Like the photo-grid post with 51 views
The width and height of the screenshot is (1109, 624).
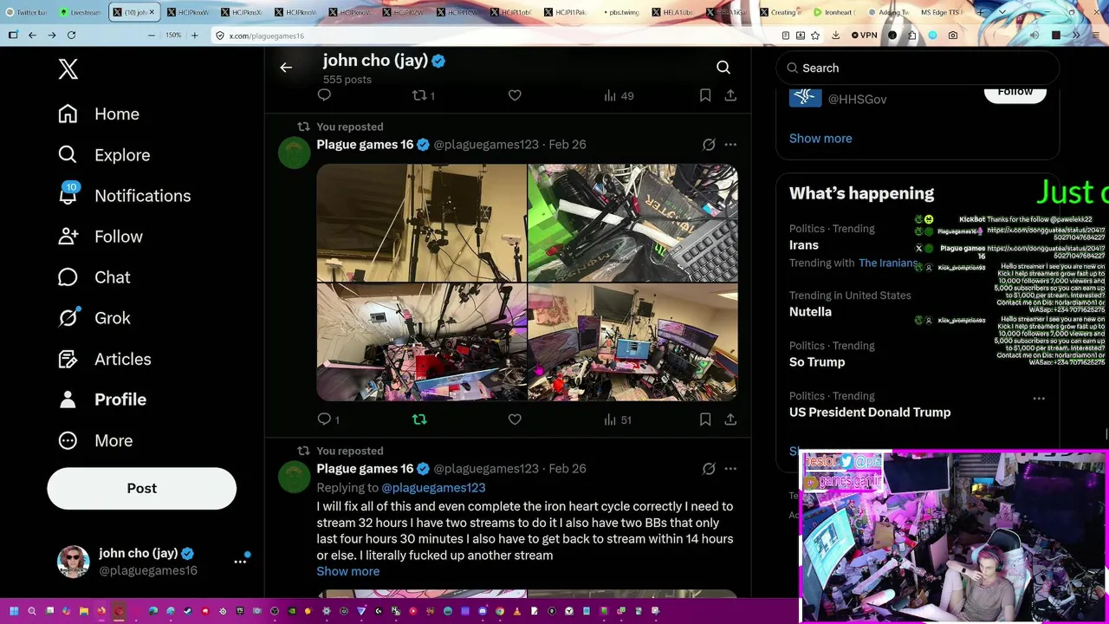pos(515,419)
